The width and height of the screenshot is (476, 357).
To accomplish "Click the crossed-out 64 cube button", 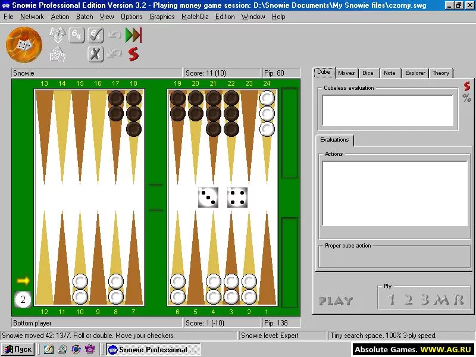I will click(96, 54).
